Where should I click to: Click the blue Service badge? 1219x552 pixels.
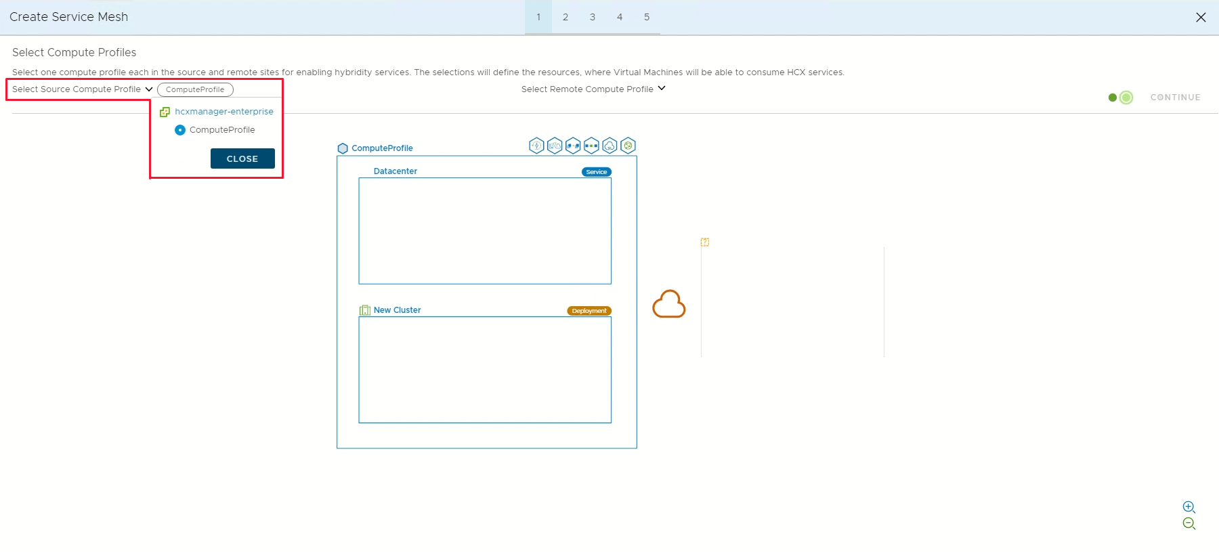[x=597, y=172]
